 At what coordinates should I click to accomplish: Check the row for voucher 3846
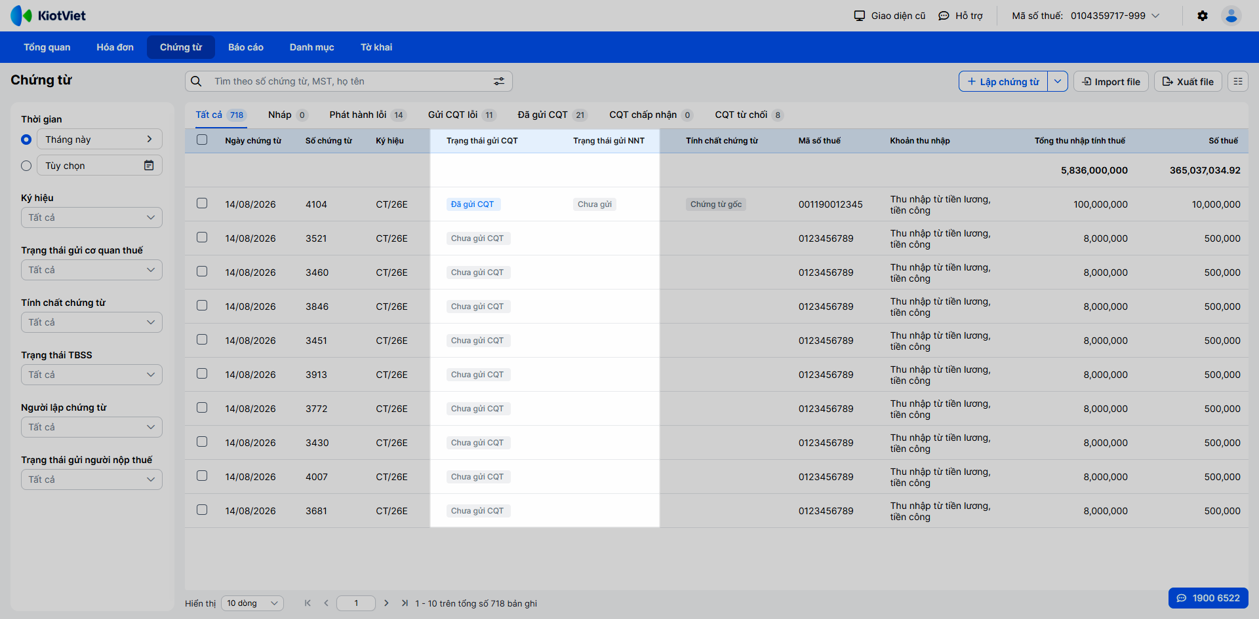202,306
